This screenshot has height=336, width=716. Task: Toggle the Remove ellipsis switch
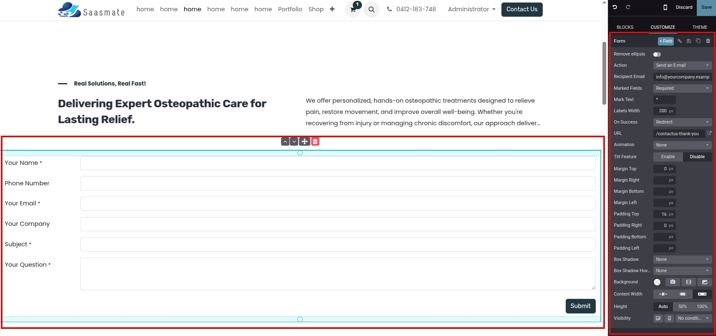pos(657,54)
